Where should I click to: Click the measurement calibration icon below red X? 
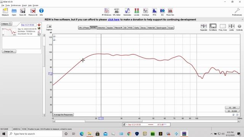point(39,28)
